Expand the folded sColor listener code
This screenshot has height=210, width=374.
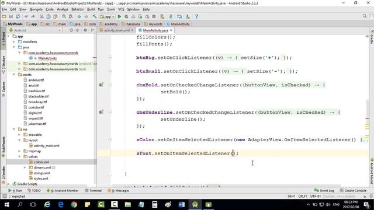(x=110, y=140)
